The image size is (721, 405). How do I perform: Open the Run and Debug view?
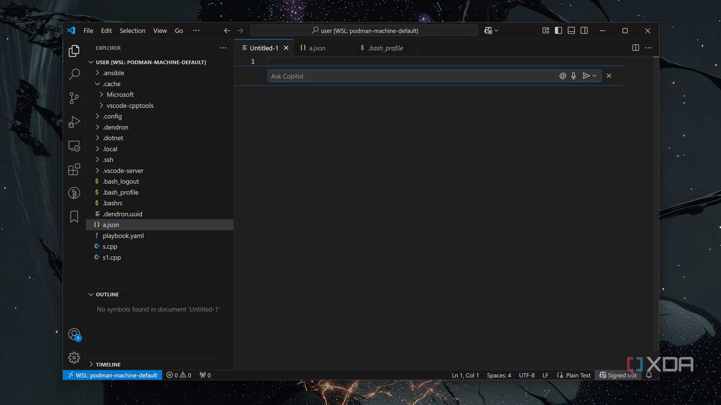tap(74, 122)
